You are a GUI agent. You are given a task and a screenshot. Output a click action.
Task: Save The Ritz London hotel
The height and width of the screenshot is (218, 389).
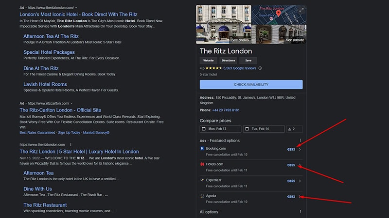click(x=248, y=61)
